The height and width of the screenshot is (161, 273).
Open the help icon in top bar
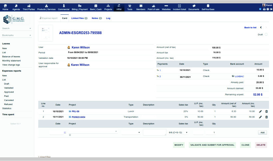click(267, 9)
